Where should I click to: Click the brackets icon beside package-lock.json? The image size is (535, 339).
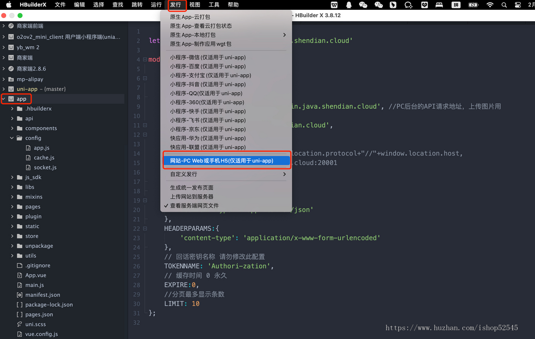pos(20,305)
